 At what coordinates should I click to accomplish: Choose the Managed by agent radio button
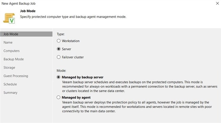[58, 97]
